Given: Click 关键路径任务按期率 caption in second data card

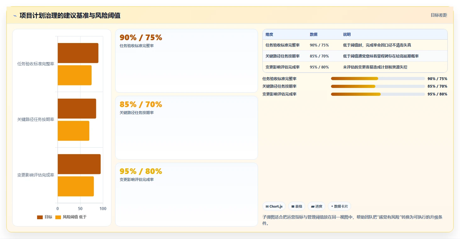Looking at the screenshot, I should (x=137, y=113).
